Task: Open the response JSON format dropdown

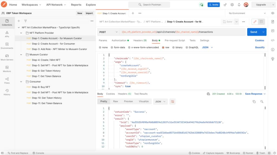Action: (160, 102)
